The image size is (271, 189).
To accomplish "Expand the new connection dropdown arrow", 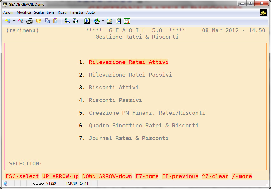I will [x=14, y=21].
